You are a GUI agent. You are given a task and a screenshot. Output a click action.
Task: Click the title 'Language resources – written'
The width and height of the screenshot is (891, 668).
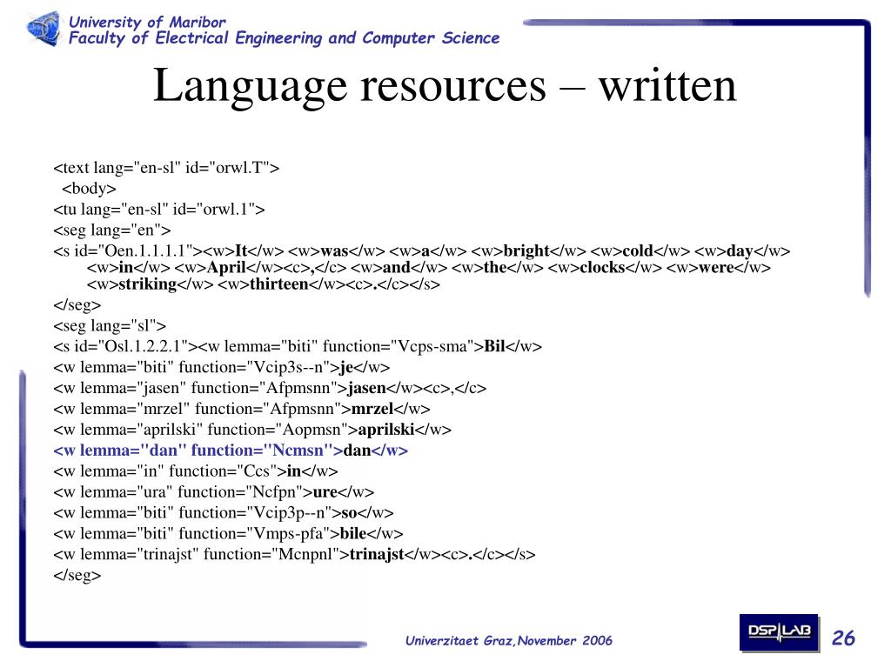[445, 86]
